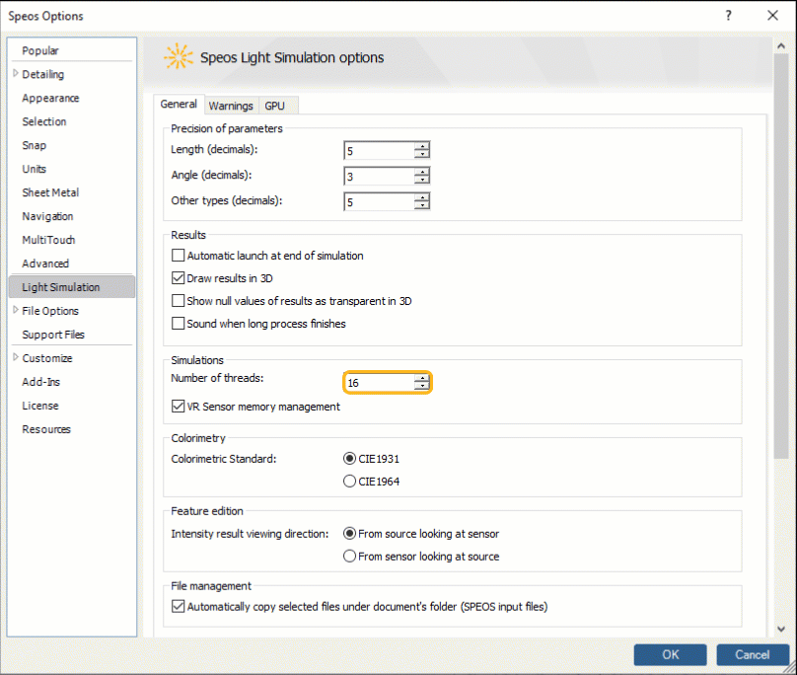Viewport: 797px width, 675px height.
Task: Expand the Customize section
Action: point(18,358)
